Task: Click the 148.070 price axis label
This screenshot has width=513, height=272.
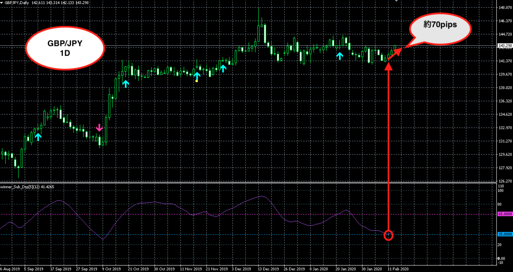Action: 505,8
